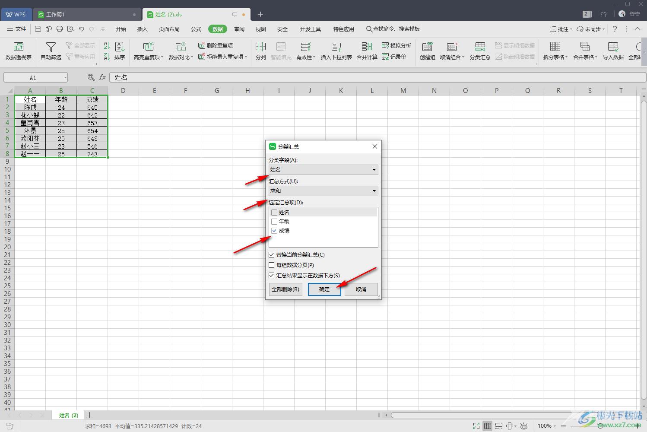Click the search commands box 查找命令
The image size is (647, 432).
click(x=393, y=29)
